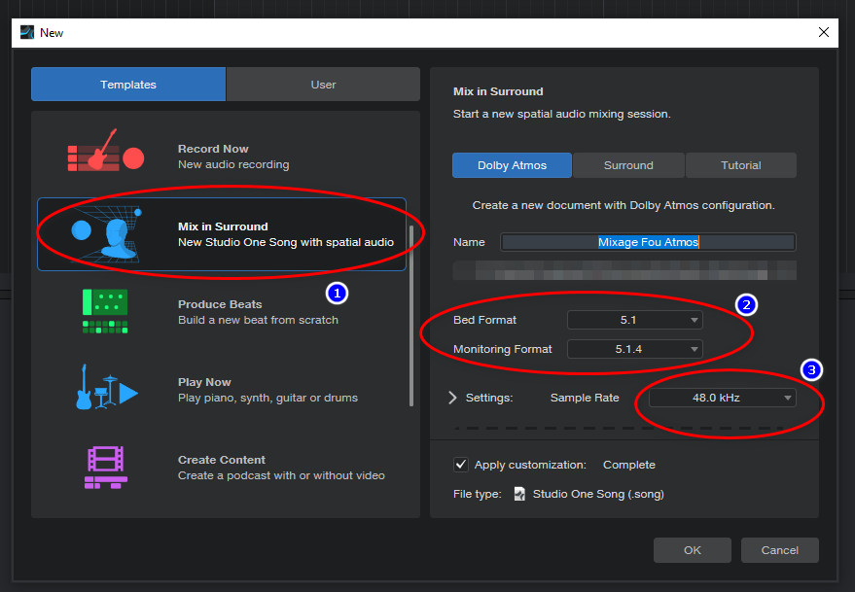Select the Surround tab
The height and width of the screenshot is (592, 855).
[x=628, y=165]
